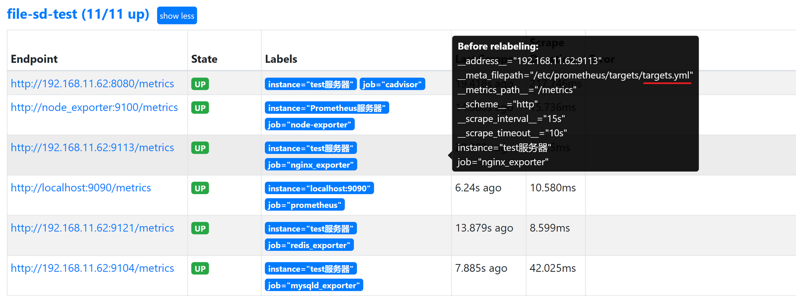Click the 'show less' button
The height and width of the screenshot is (296, 796).
pyautogui.click(x=177, y=16)
